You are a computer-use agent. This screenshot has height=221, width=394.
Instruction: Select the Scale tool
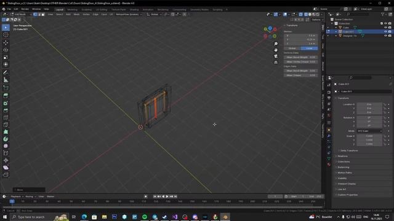(x=6, y=57)
